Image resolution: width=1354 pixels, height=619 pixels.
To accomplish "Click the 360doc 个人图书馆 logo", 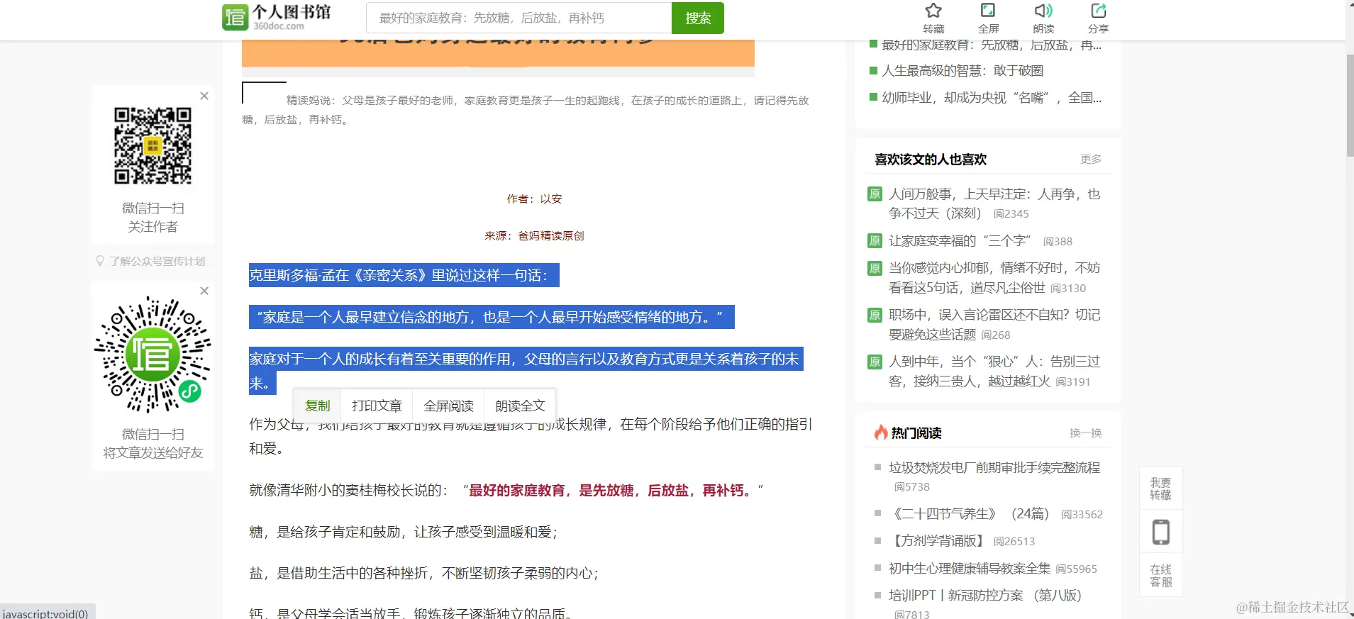I will 277,17.
